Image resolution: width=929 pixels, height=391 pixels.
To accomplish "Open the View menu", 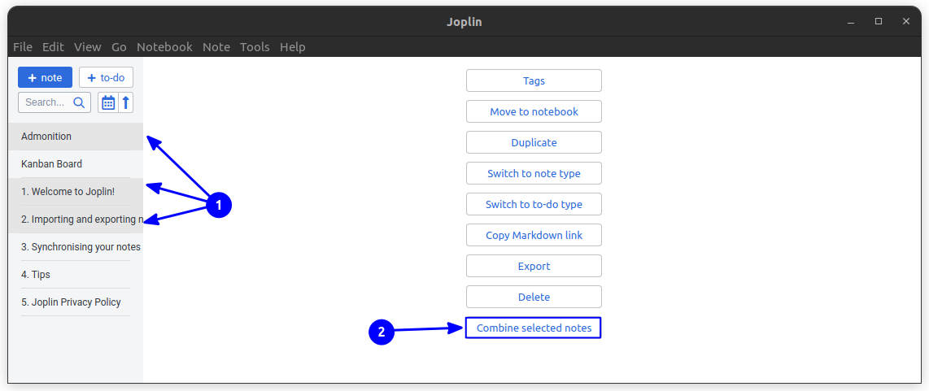I will pyautogui.click(x=88, y=47).
